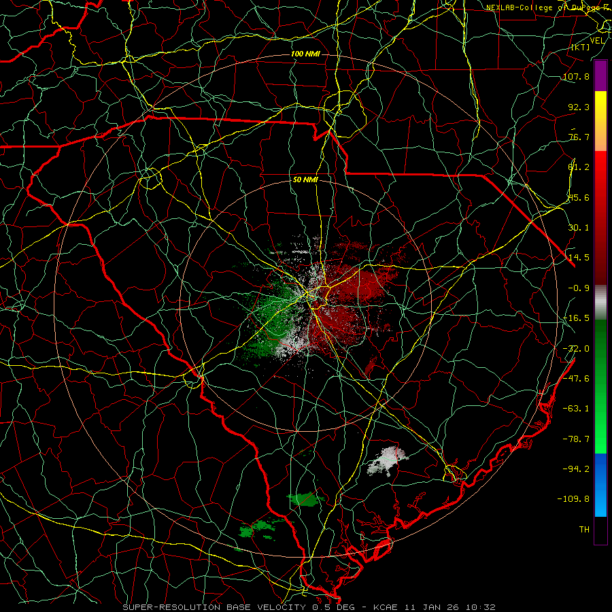Click the isolated white echo patch southeast of the radar
Viewport: 612px width, 612px height.
click(x=386, y=461)
